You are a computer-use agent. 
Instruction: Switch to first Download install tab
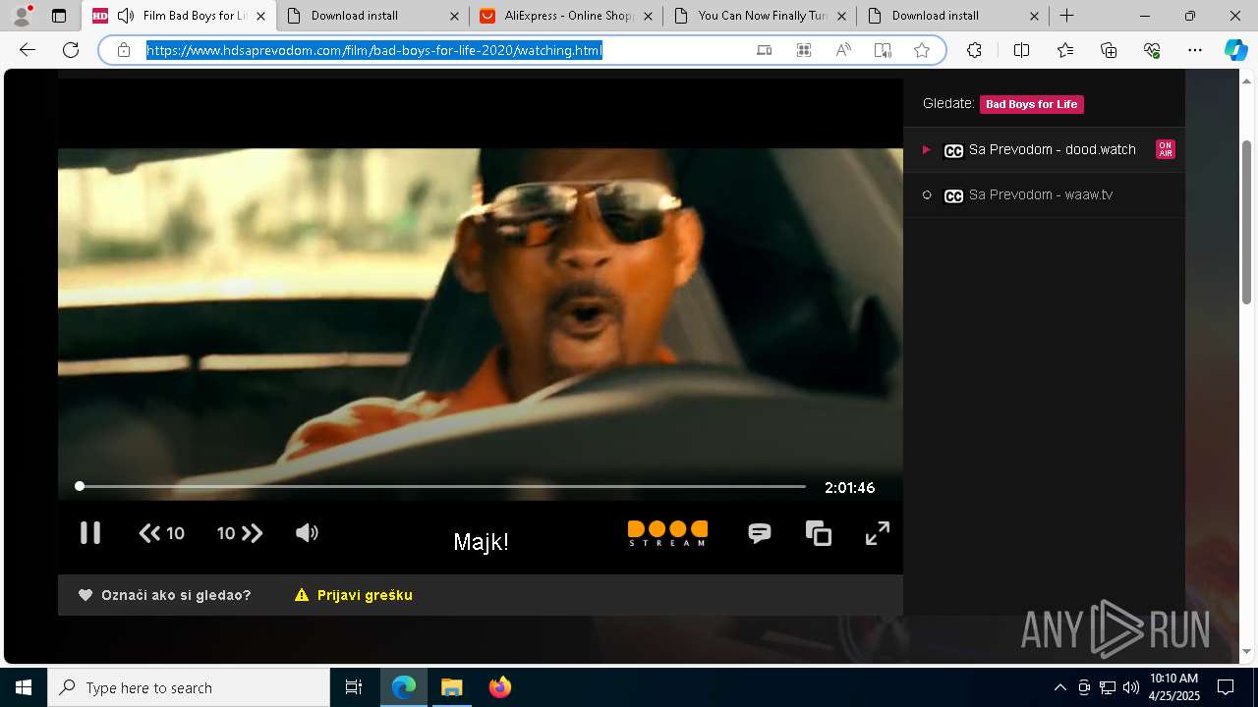click(372, 16)
